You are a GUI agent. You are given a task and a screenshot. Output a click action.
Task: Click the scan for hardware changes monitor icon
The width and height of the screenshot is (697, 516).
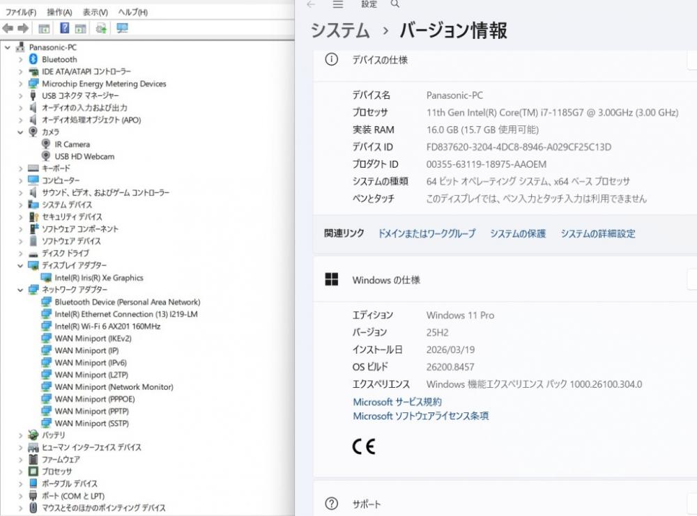(x=122, y=29)
